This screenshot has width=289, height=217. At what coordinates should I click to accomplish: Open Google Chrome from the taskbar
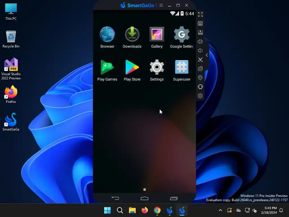click(x=157, y=210)
